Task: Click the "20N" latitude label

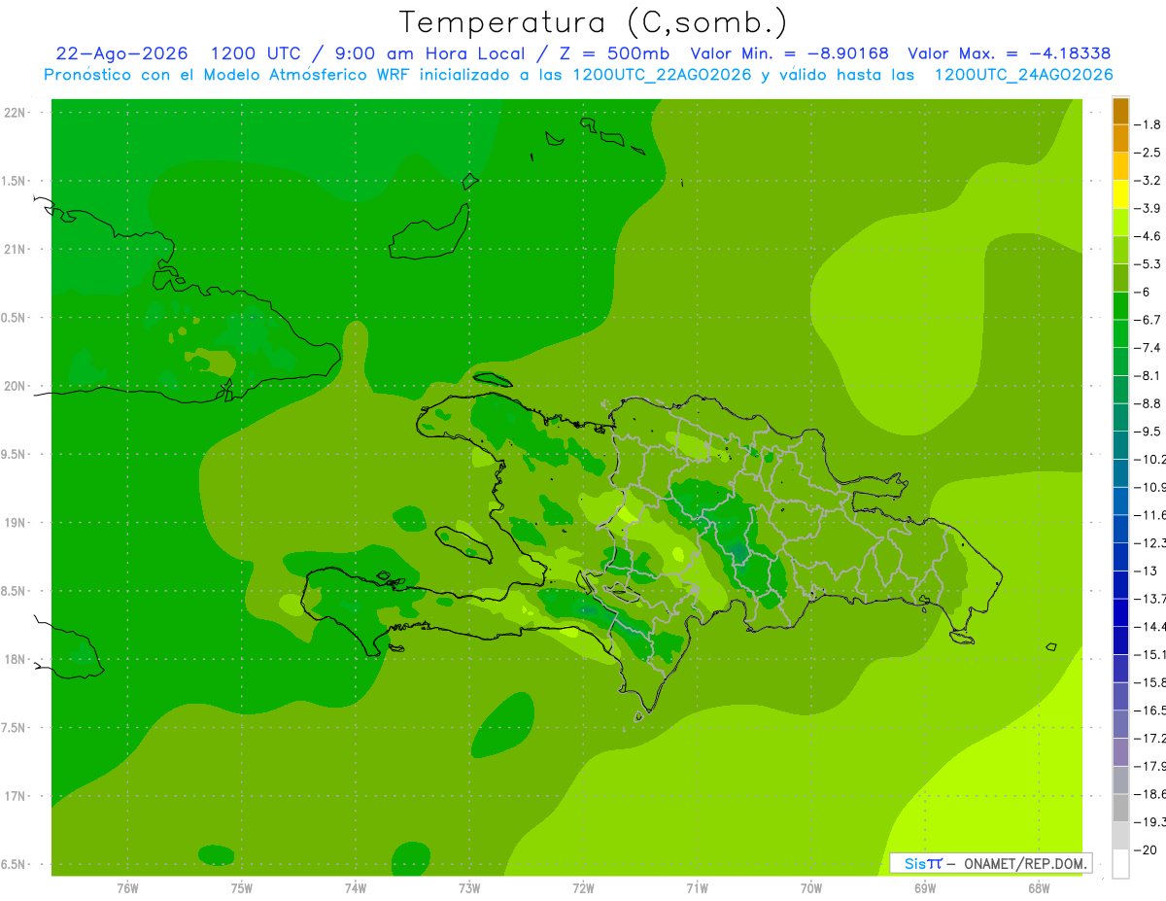Action: [15, 386]
